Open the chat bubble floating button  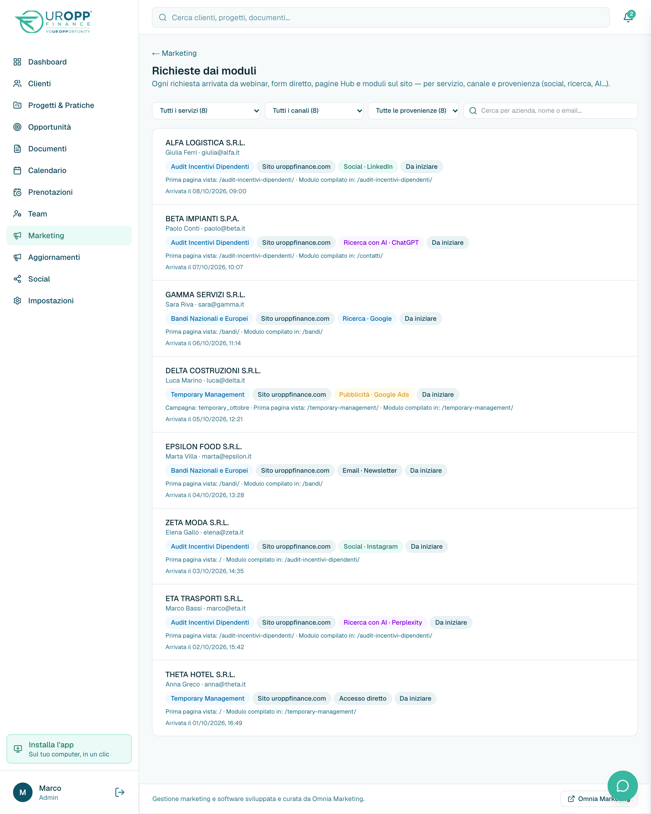622,786
